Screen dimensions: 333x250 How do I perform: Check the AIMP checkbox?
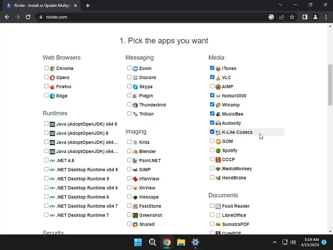coord(212,86)
